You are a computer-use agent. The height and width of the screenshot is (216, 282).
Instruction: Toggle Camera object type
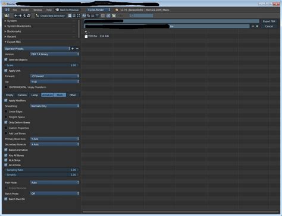(x=22, y=95)
